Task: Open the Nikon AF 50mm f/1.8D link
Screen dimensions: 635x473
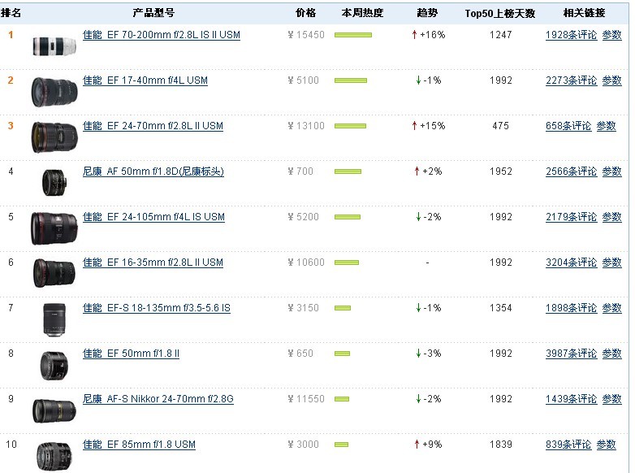Action: 153,171
